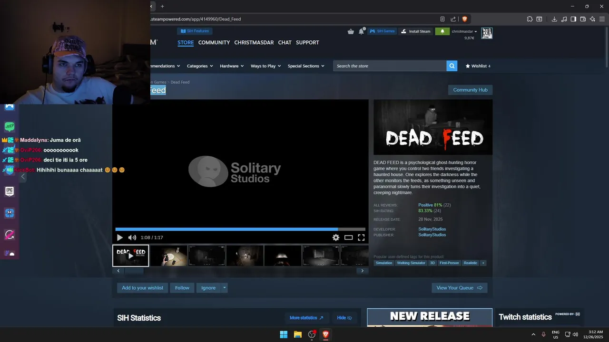This screenshot has height=342, width=609.
Task: Open the Ignore options dropdown arrow
Action: point(224,288)
